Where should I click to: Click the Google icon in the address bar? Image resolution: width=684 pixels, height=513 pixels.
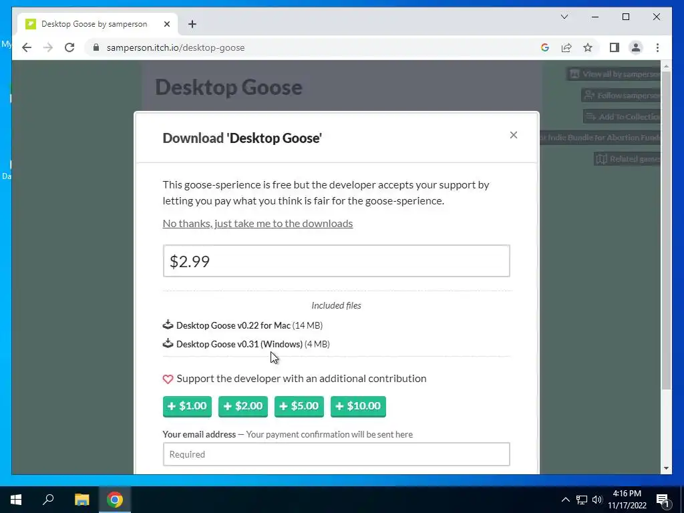pyautogui.click(x=545, y=47)
